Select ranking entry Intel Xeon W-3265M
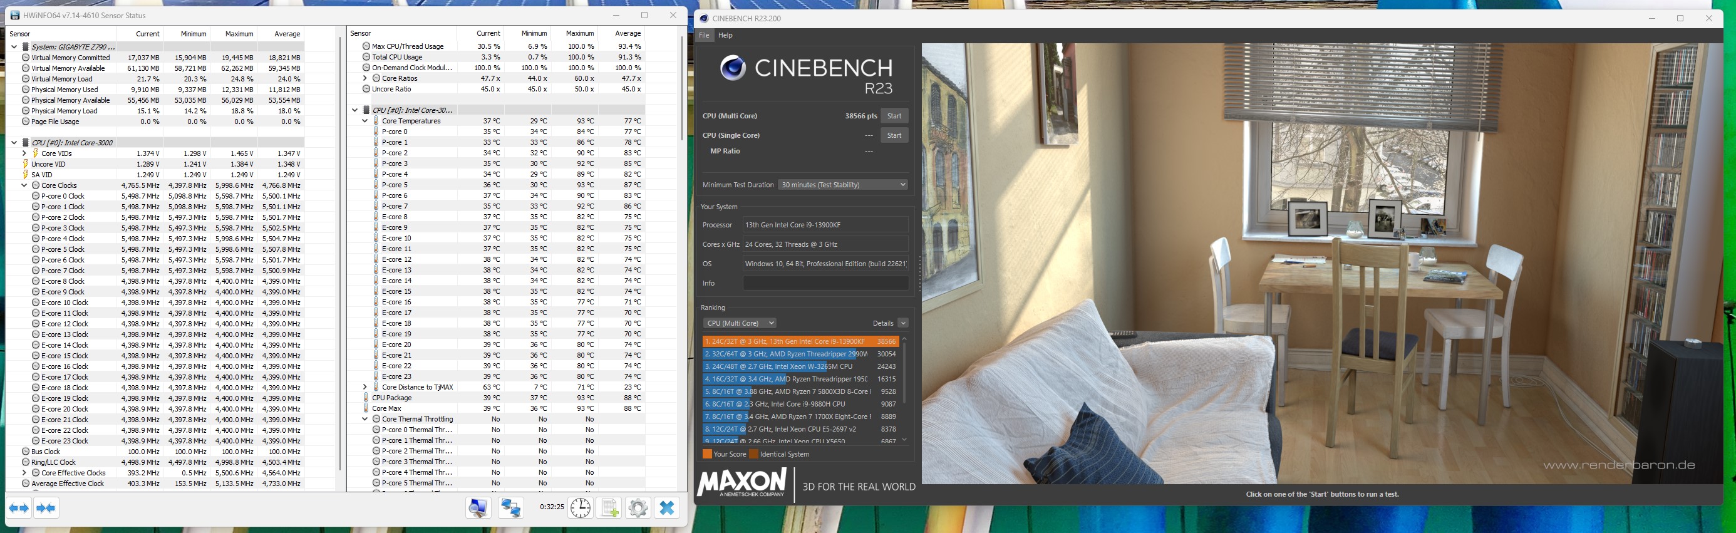Viewport: 1736px width, 533px height. pos(800,366)
